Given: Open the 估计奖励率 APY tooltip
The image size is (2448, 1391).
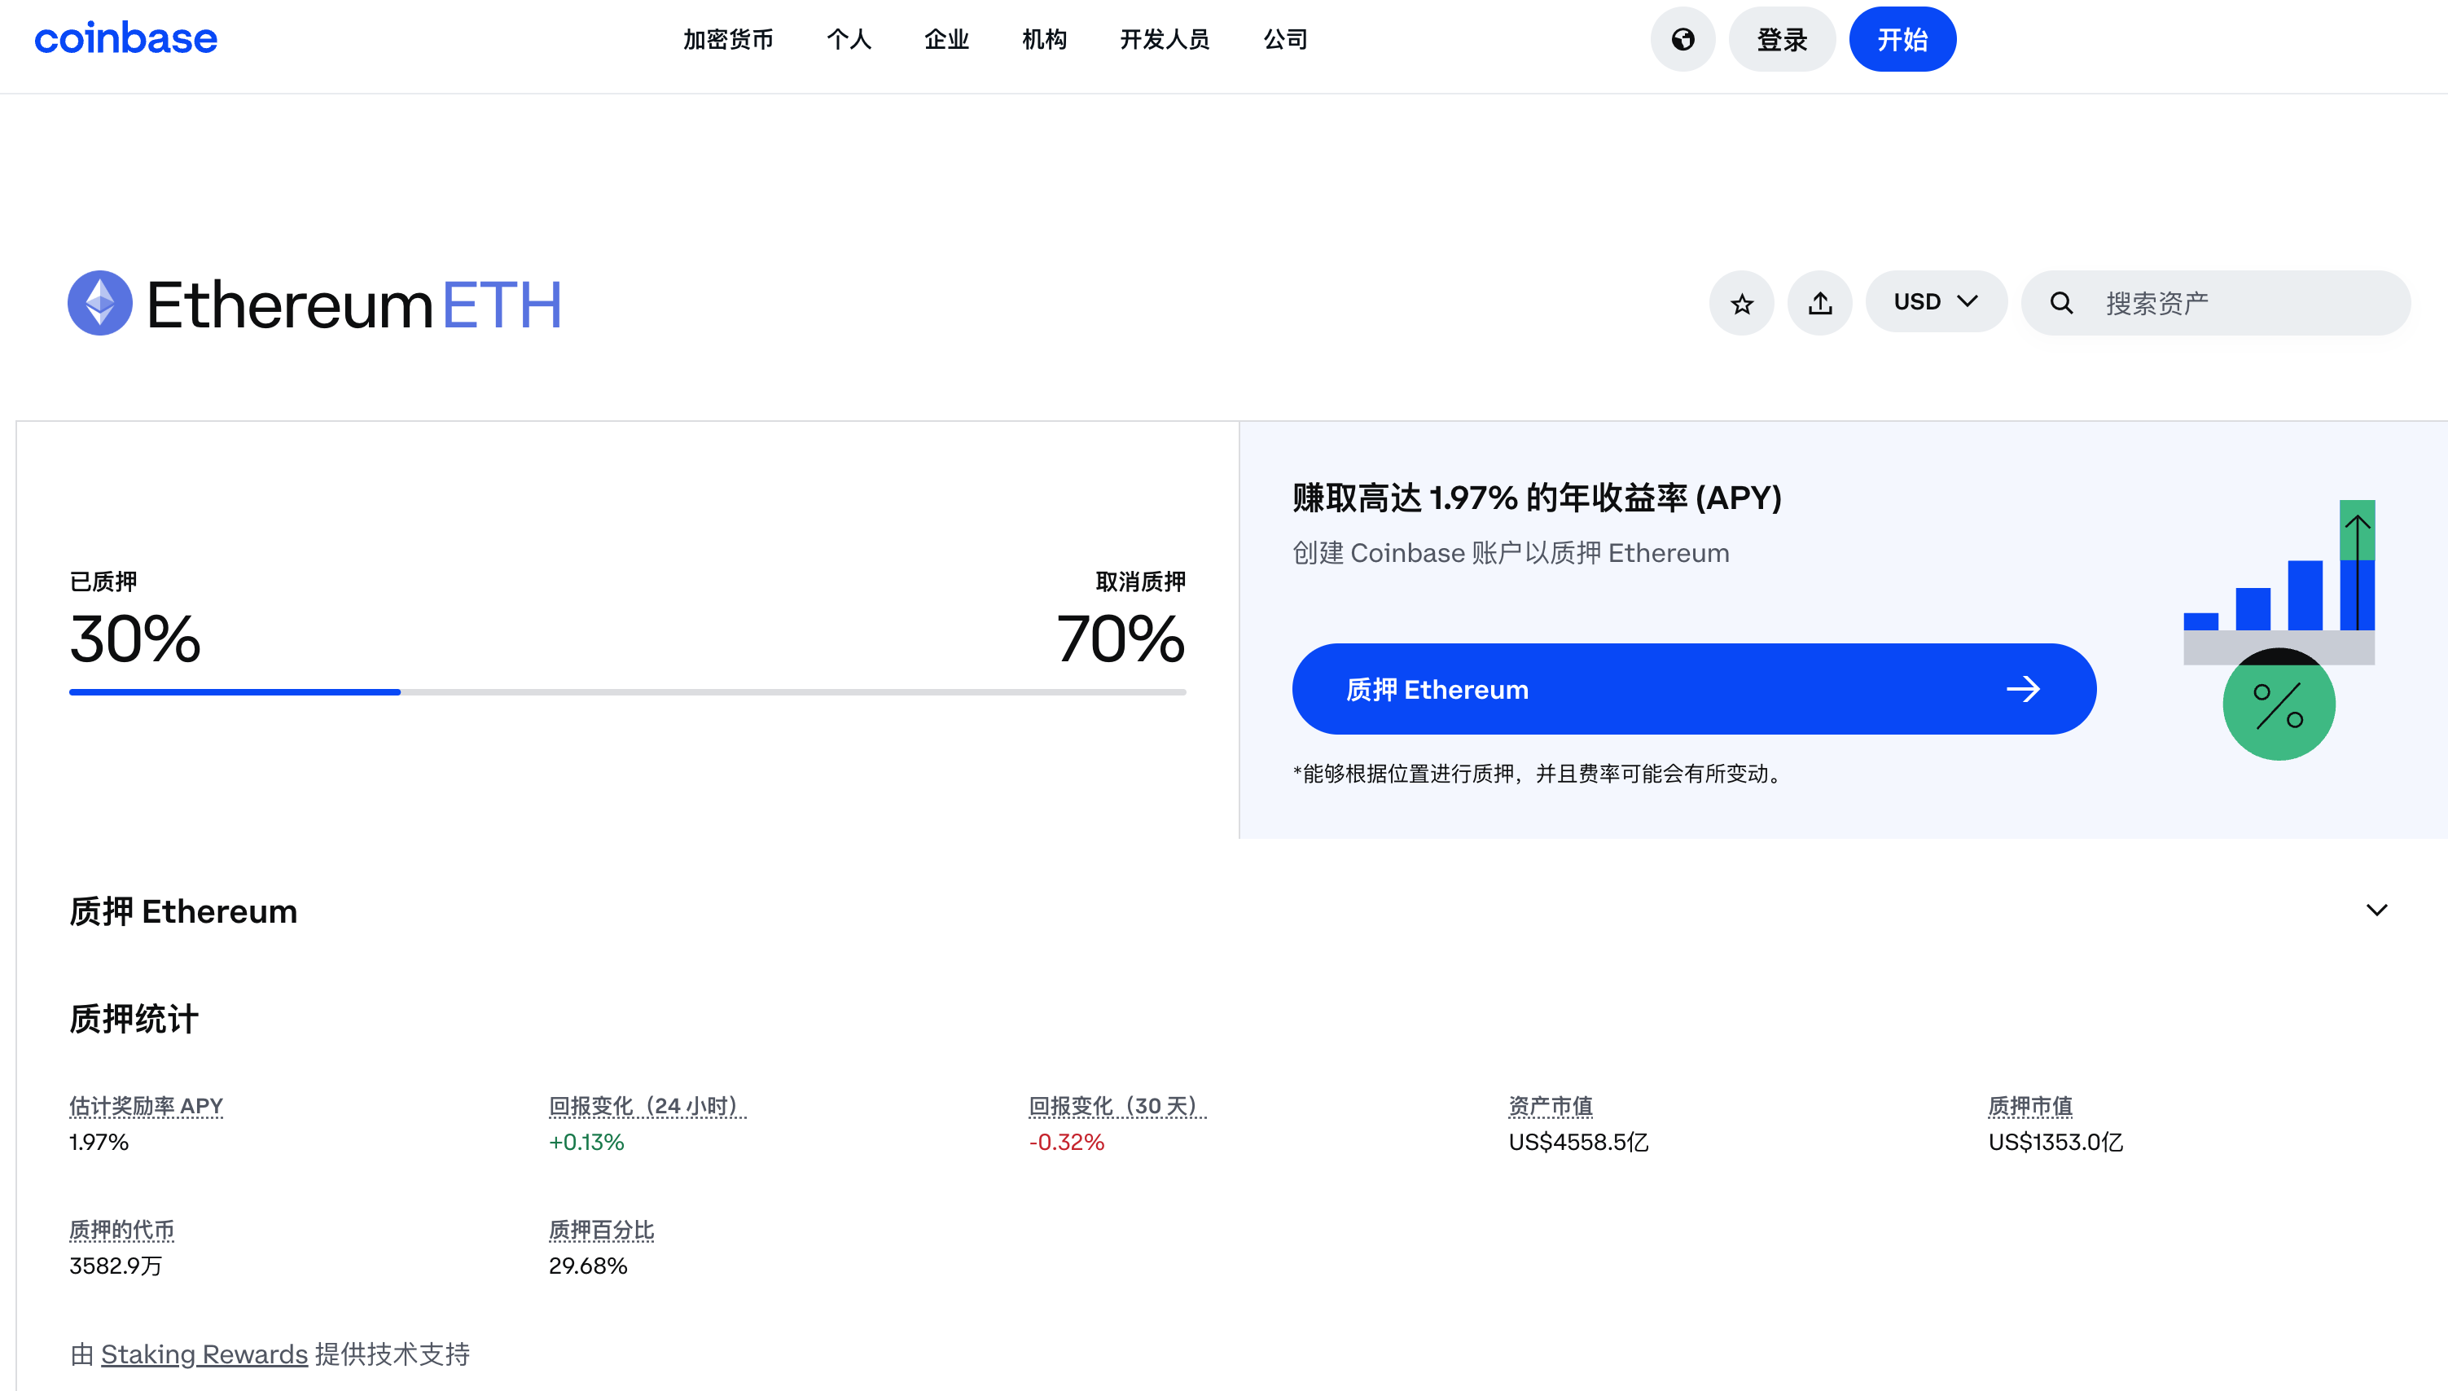Looking at the screenshot, I should pos(145,1105).
